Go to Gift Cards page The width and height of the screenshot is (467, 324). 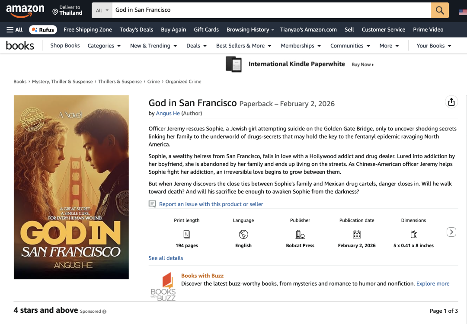coord(206,30)
